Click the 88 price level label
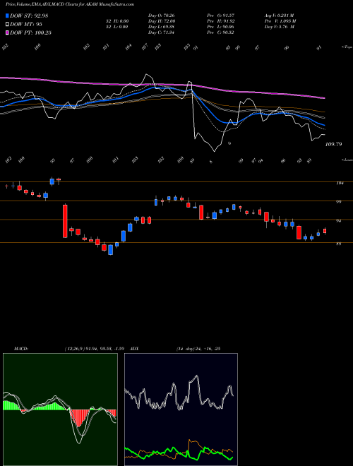 [339, 244]
